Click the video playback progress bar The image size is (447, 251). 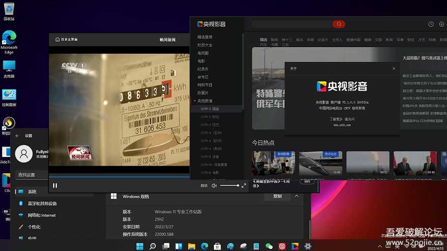pos(119,176)
